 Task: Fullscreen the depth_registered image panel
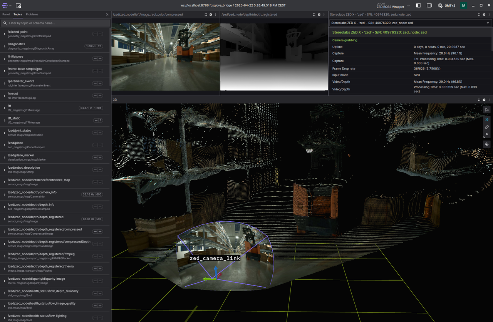[314, 15]
